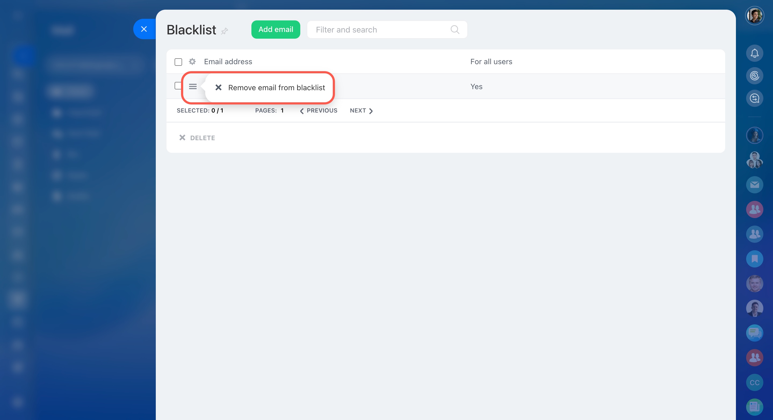Open the chat history icon in sidebar

(754, 98)
